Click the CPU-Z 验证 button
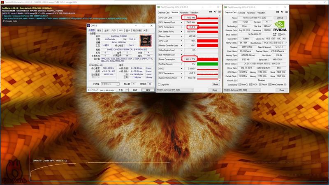Image resolution: width=329 pixels, height=185 pixels. [135, 90]
